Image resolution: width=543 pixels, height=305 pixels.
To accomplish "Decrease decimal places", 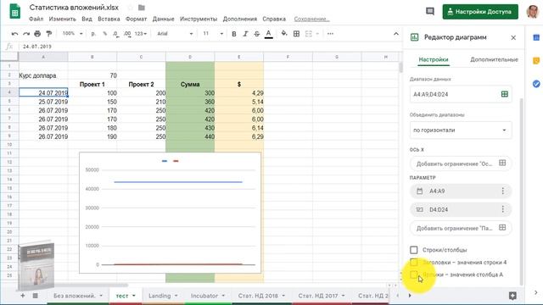I will tap(115, 34).
